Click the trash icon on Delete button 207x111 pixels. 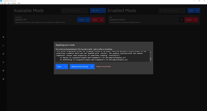[x=101, y=20]
